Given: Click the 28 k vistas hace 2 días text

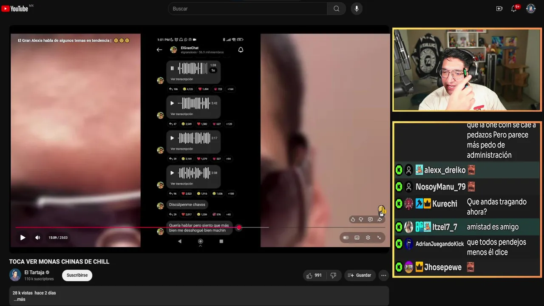Looking at the screenshot, I should click(34, 293).
